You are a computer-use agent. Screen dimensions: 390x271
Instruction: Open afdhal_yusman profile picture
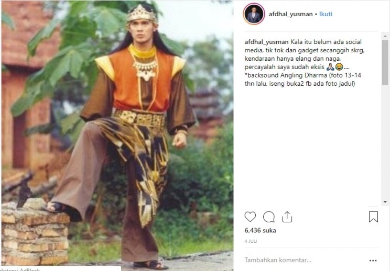[x=254, y=14]
